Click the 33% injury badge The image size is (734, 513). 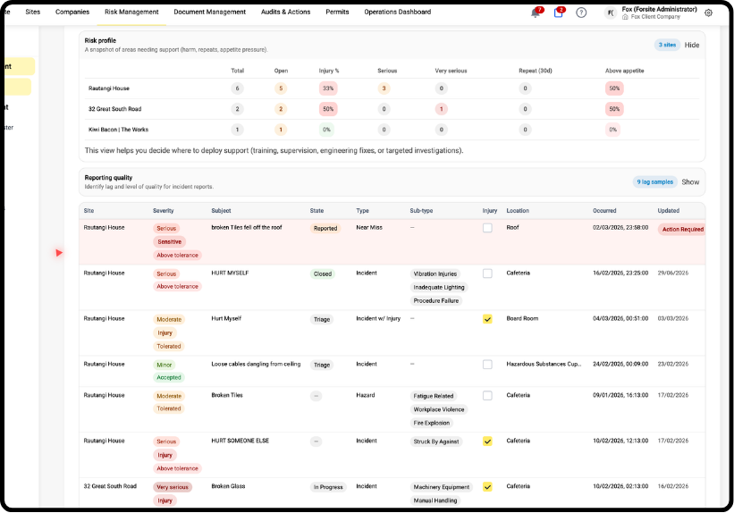point(328,88)
